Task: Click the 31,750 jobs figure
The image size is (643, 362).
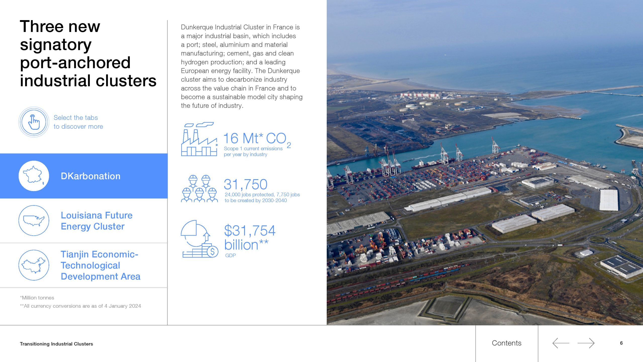Action: (x=245, y=185)
